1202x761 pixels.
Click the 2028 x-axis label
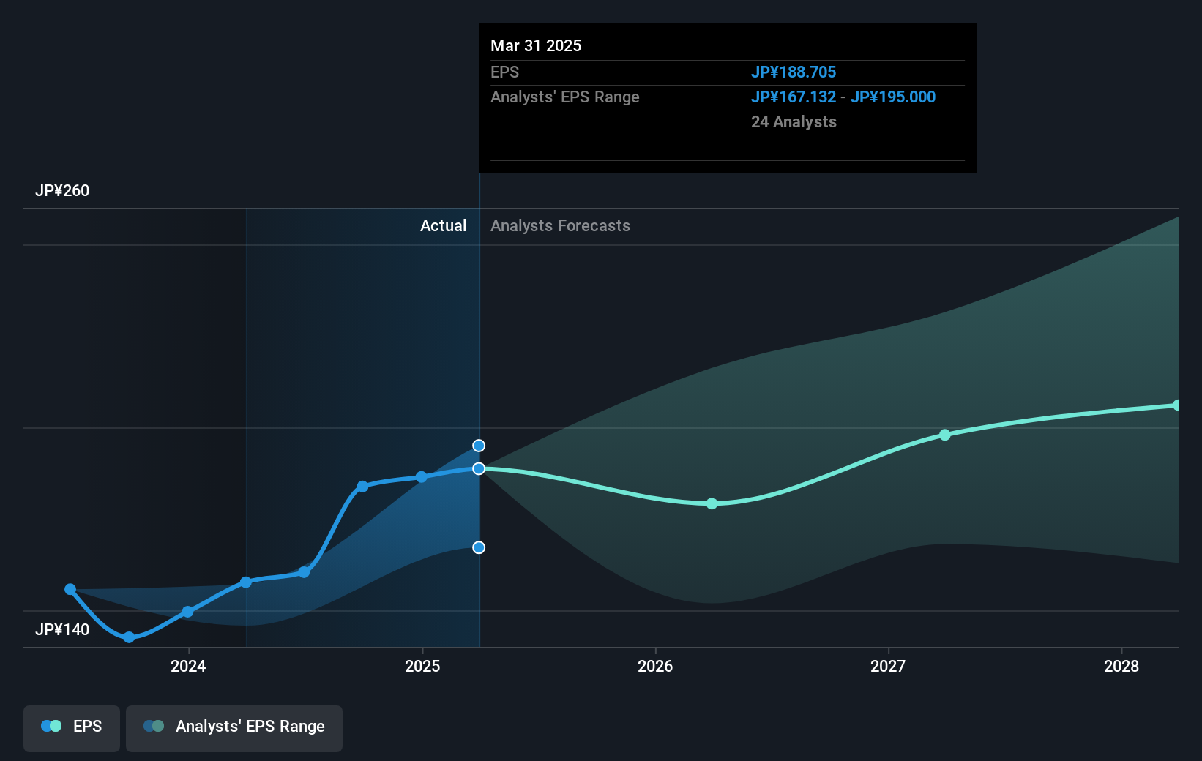[x=1121, y=666]
